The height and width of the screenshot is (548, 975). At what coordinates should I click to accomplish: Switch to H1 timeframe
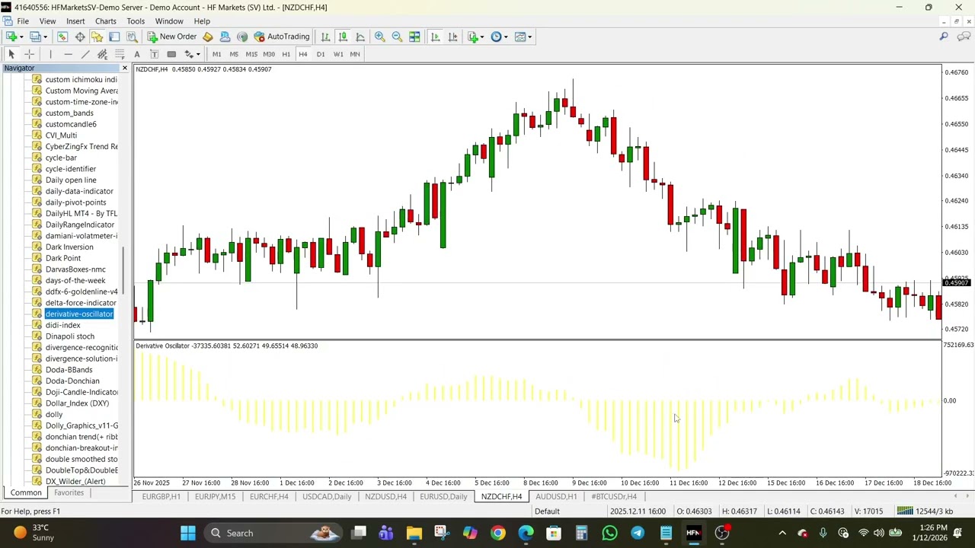[286, 54]
